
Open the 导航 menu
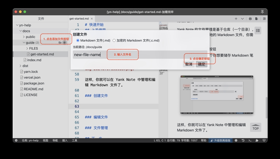[x=55, y=140]
